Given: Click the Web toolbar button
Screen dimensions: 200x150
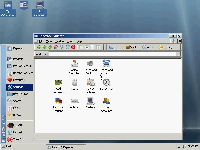Looking at the screenshot, I should [147, 47].
